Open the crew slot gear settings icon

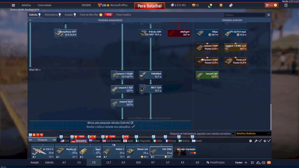(x=250, y=141)
